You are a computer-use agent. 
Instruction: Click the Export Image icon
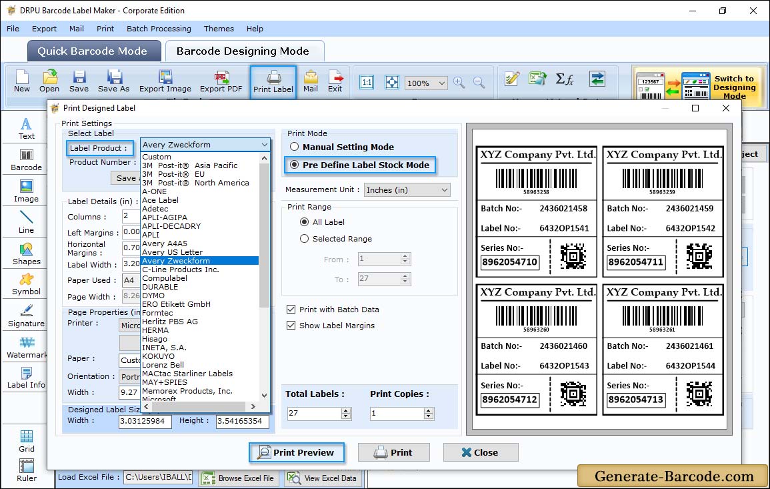coord(165,81)
